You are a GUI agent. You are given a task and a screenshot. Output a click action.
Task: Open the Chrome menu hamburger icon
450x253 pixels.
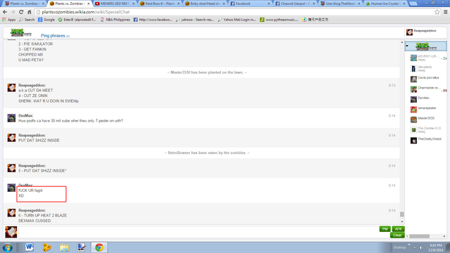445,12
